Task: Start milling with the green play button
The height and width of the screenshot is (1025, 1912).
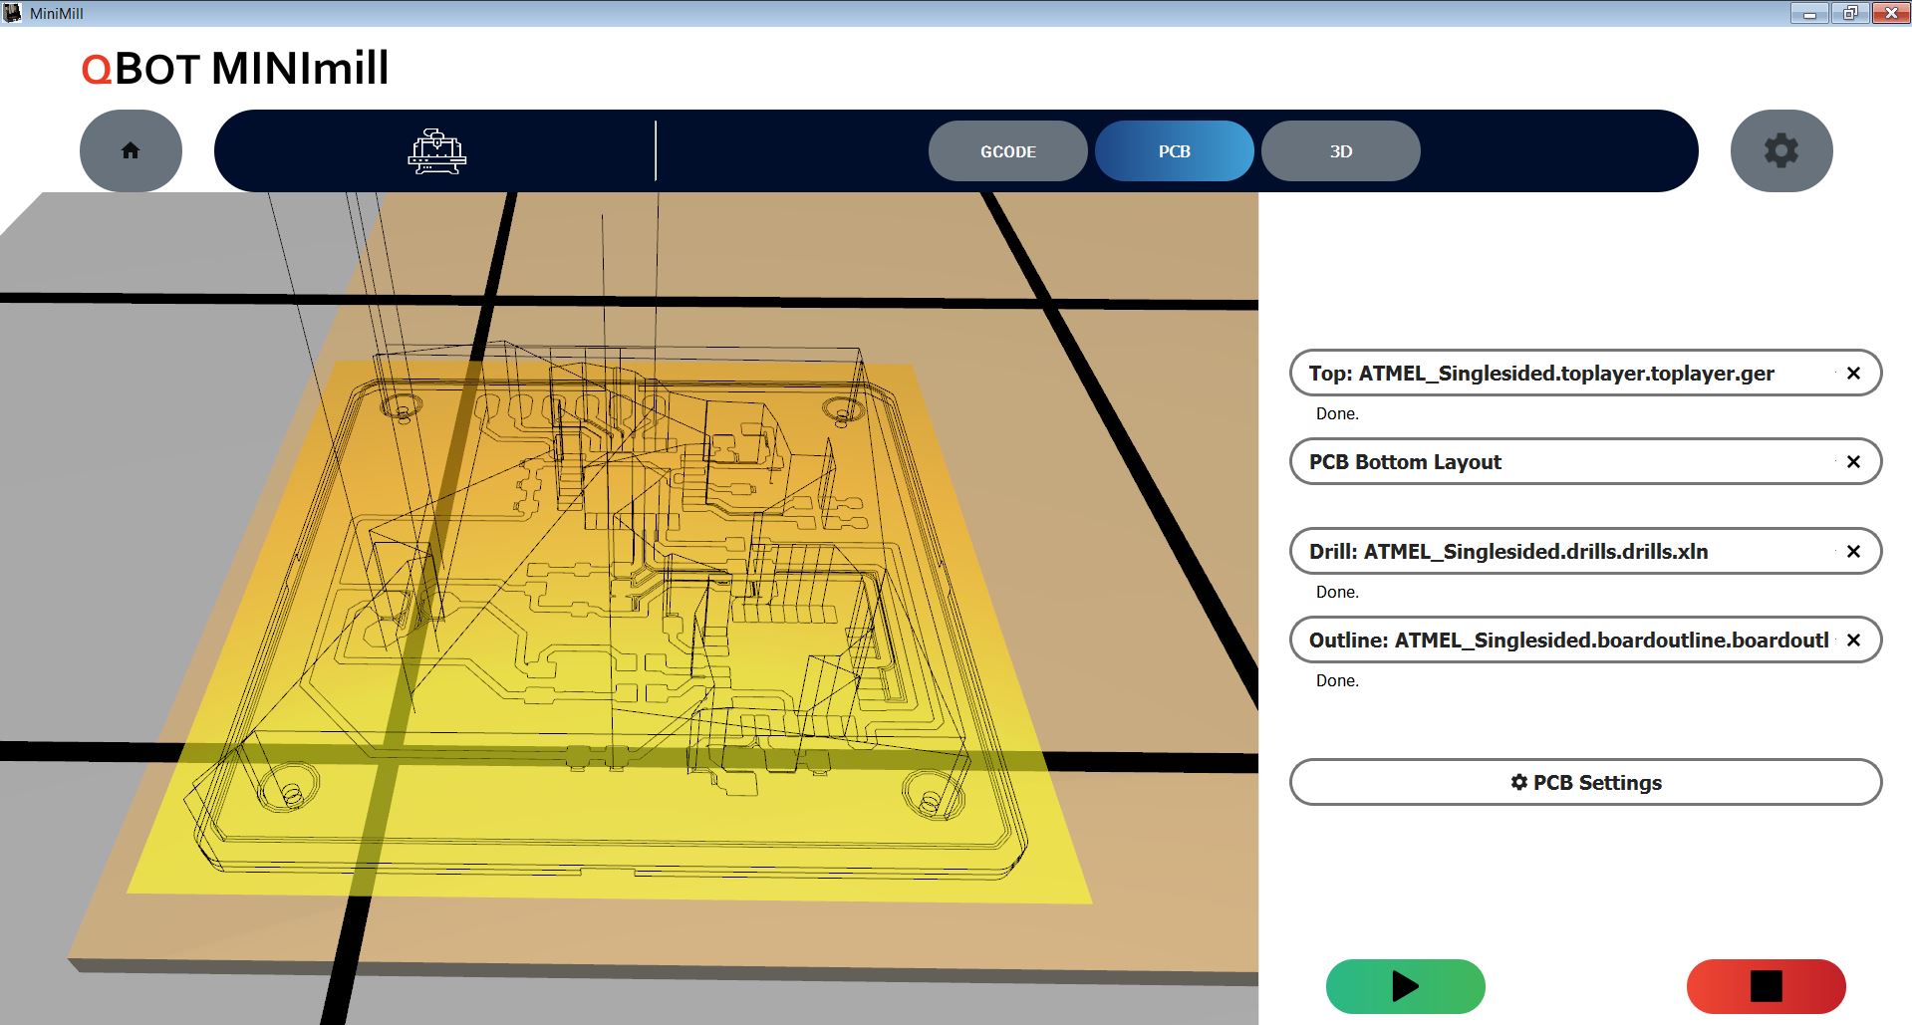Action: tap(1406, 986)
